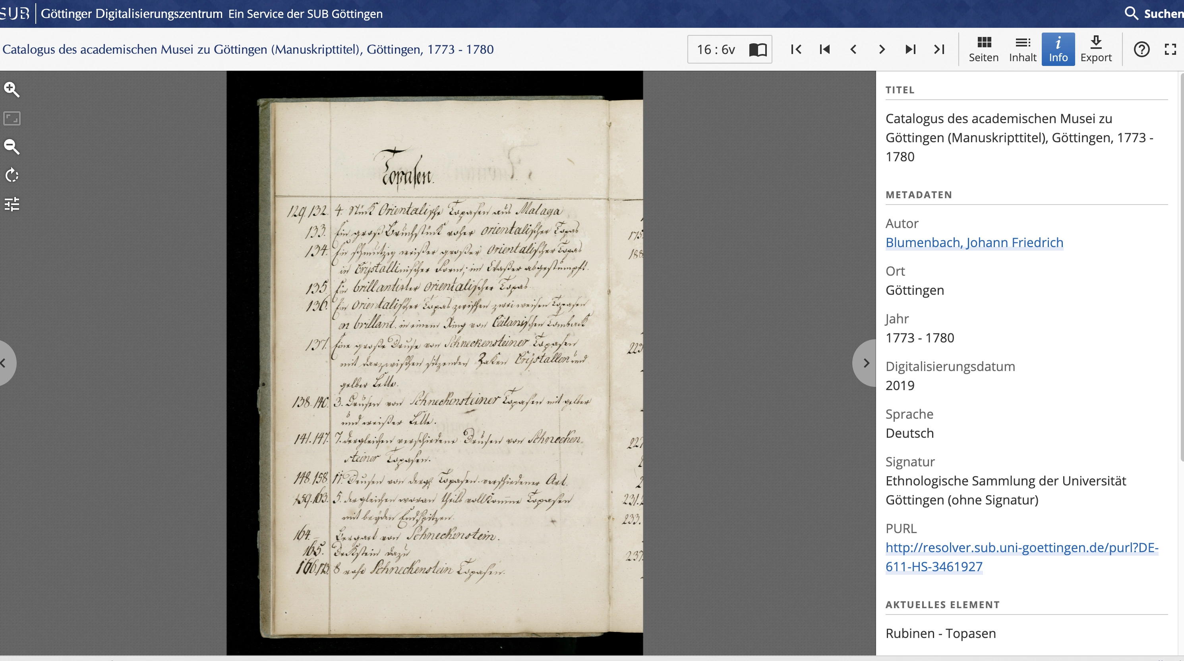This screenshot has width=1184, height=661.
Task: Collapse the right info sidebar
Action: pyautogui.click(x=865, y=363)
